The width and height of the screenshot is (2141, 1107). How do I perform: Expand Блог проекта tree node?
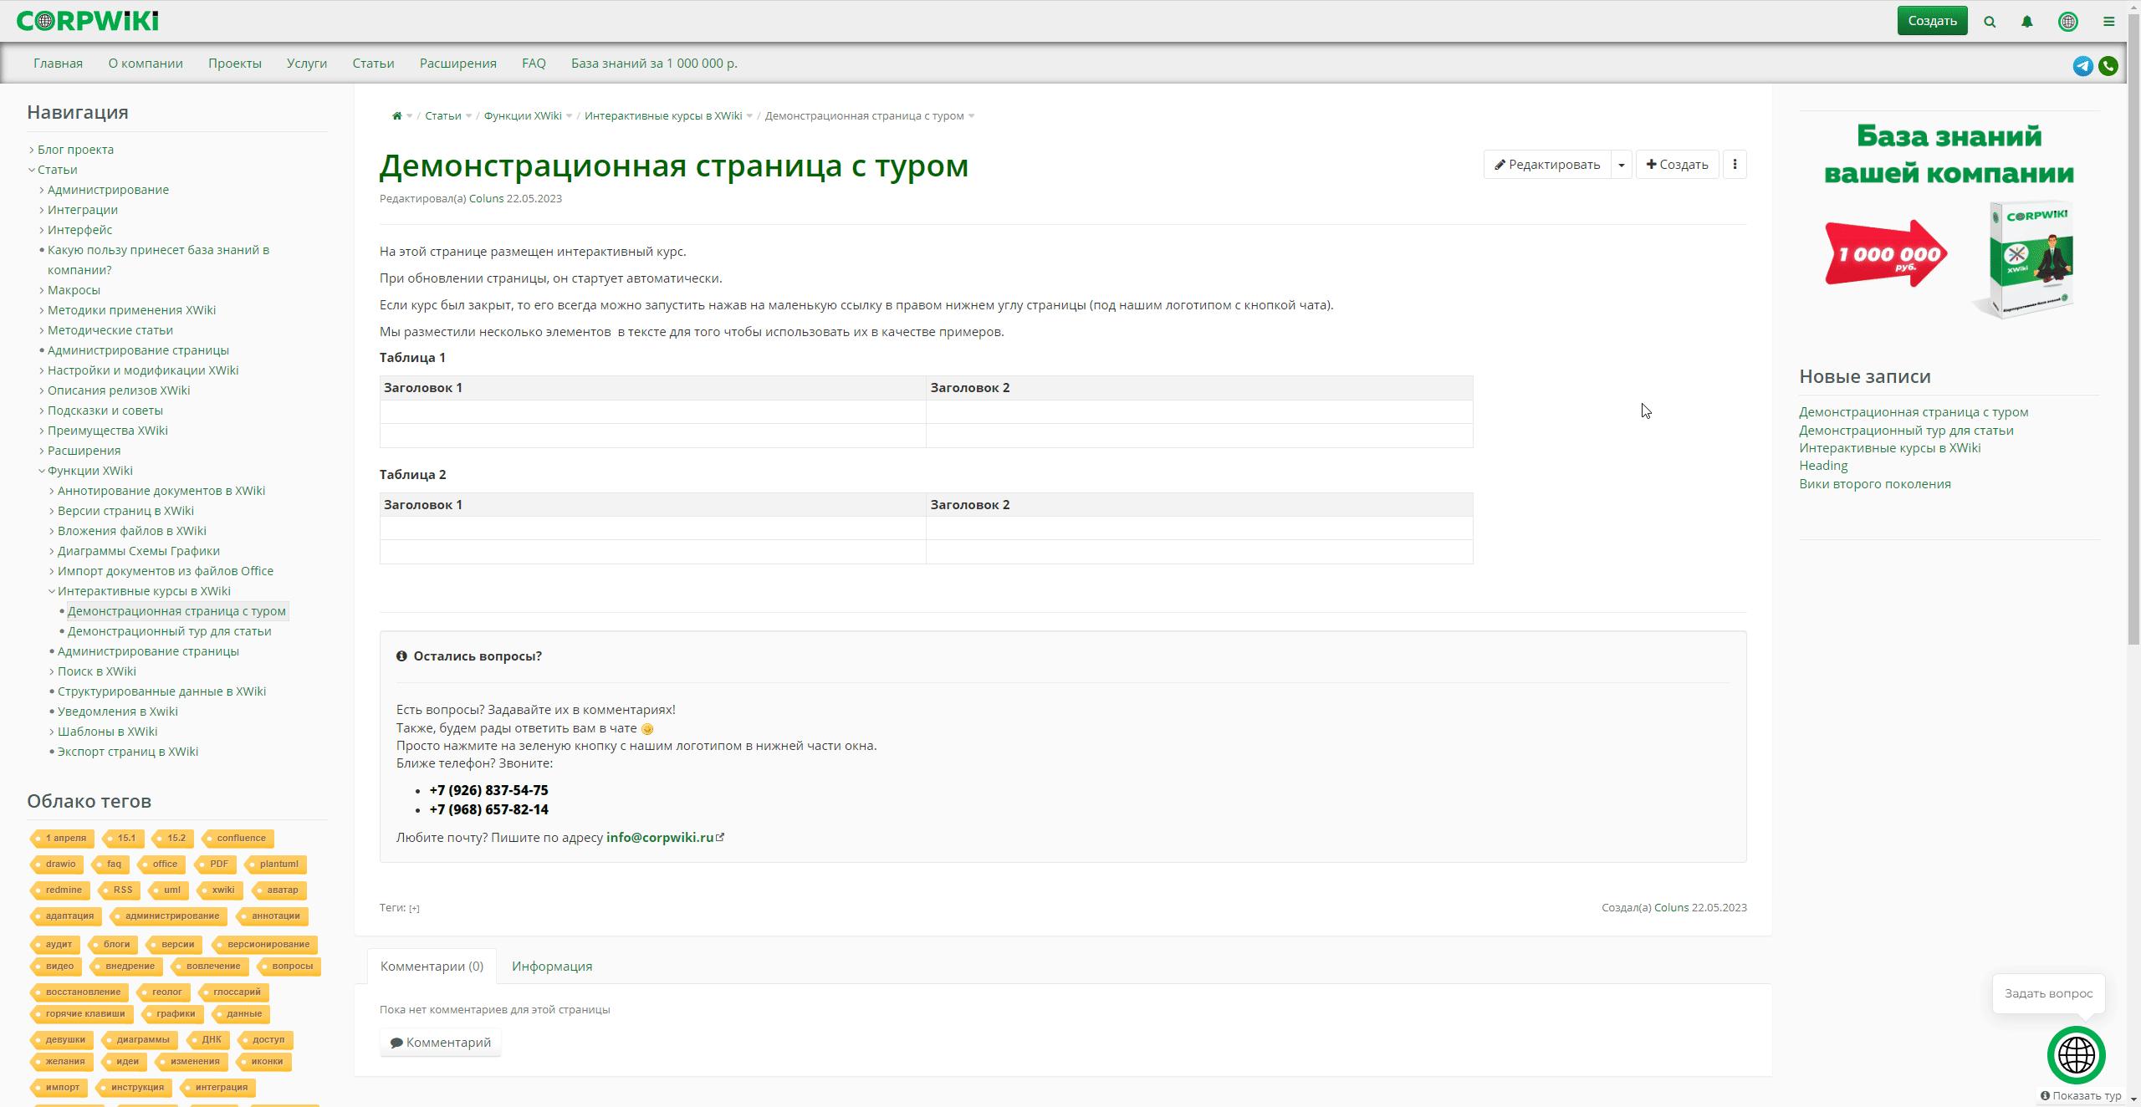pyautogui.click(x=32, y=150)
